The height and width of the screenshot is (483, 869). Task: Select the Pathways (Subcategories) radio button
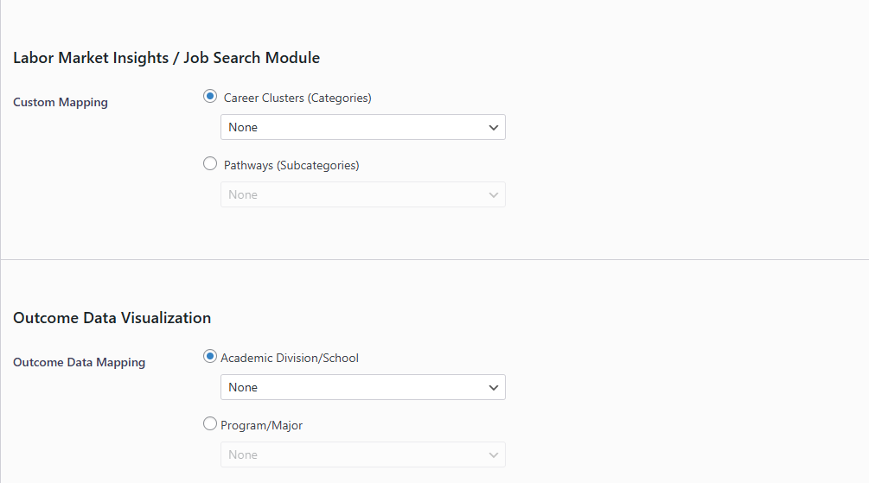pos(210,164)
